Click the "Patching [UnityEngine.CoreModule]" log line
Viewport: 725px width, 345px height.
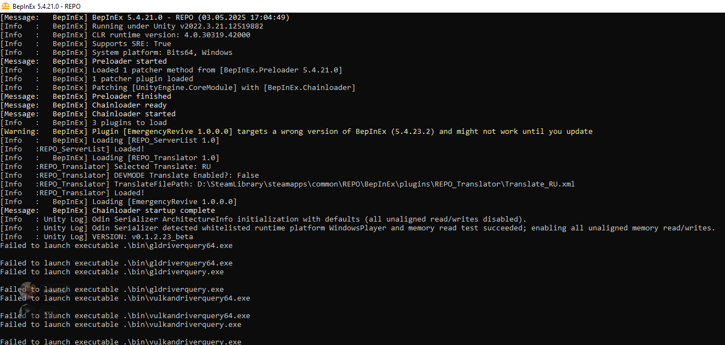223,88
